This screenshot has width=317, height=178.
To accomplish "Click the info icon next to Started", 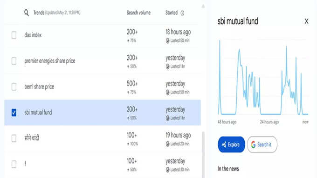I will (182, 13).
